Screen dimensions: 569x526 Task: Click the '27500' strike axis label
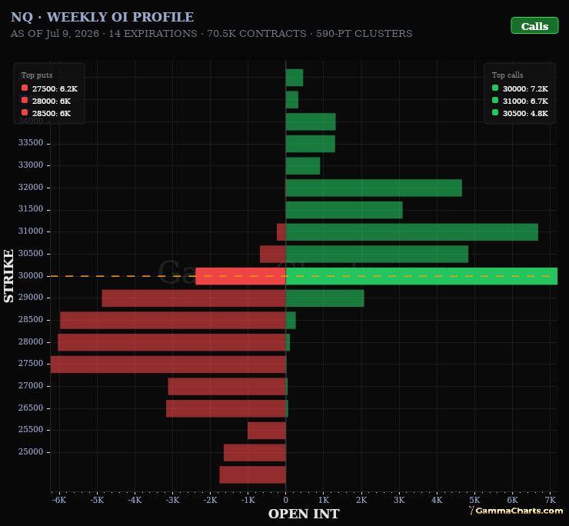click(x=31, y=364)
